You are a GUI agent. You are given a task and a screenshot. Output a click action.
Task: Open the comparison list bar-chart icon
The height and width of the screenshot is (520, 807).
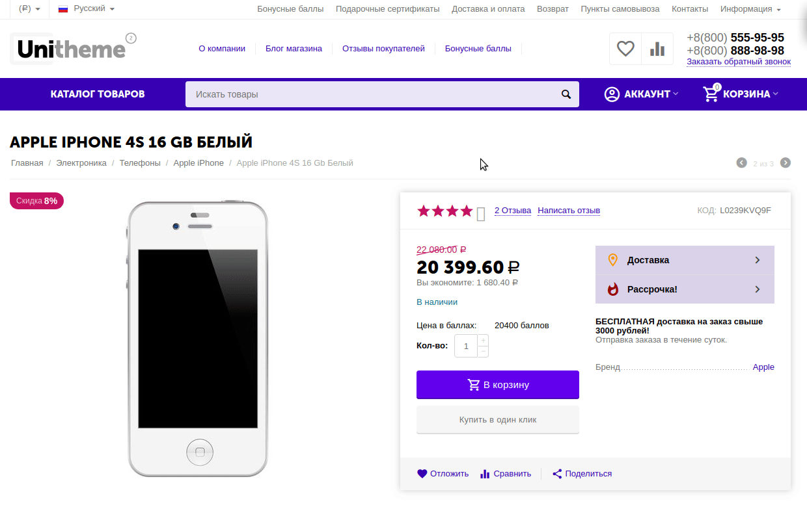[657, 49]
